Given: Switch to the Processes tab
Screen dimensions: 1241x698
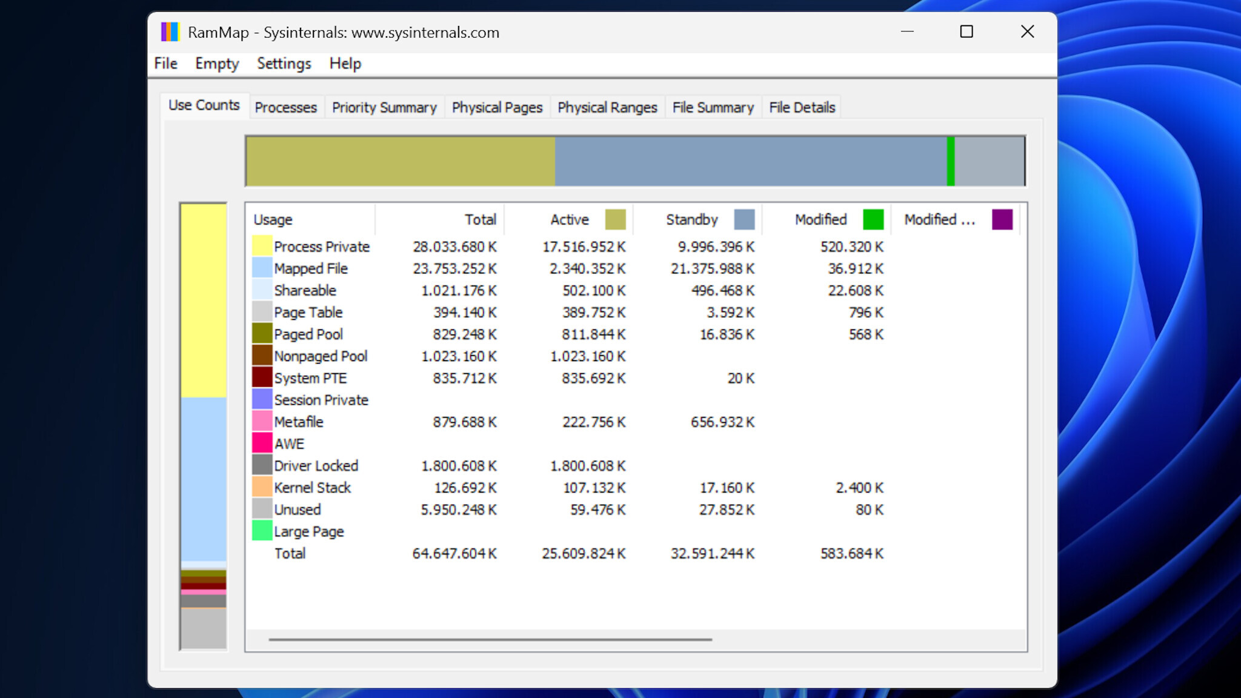Looking at the screenshot, I should (x=285, y=107).
